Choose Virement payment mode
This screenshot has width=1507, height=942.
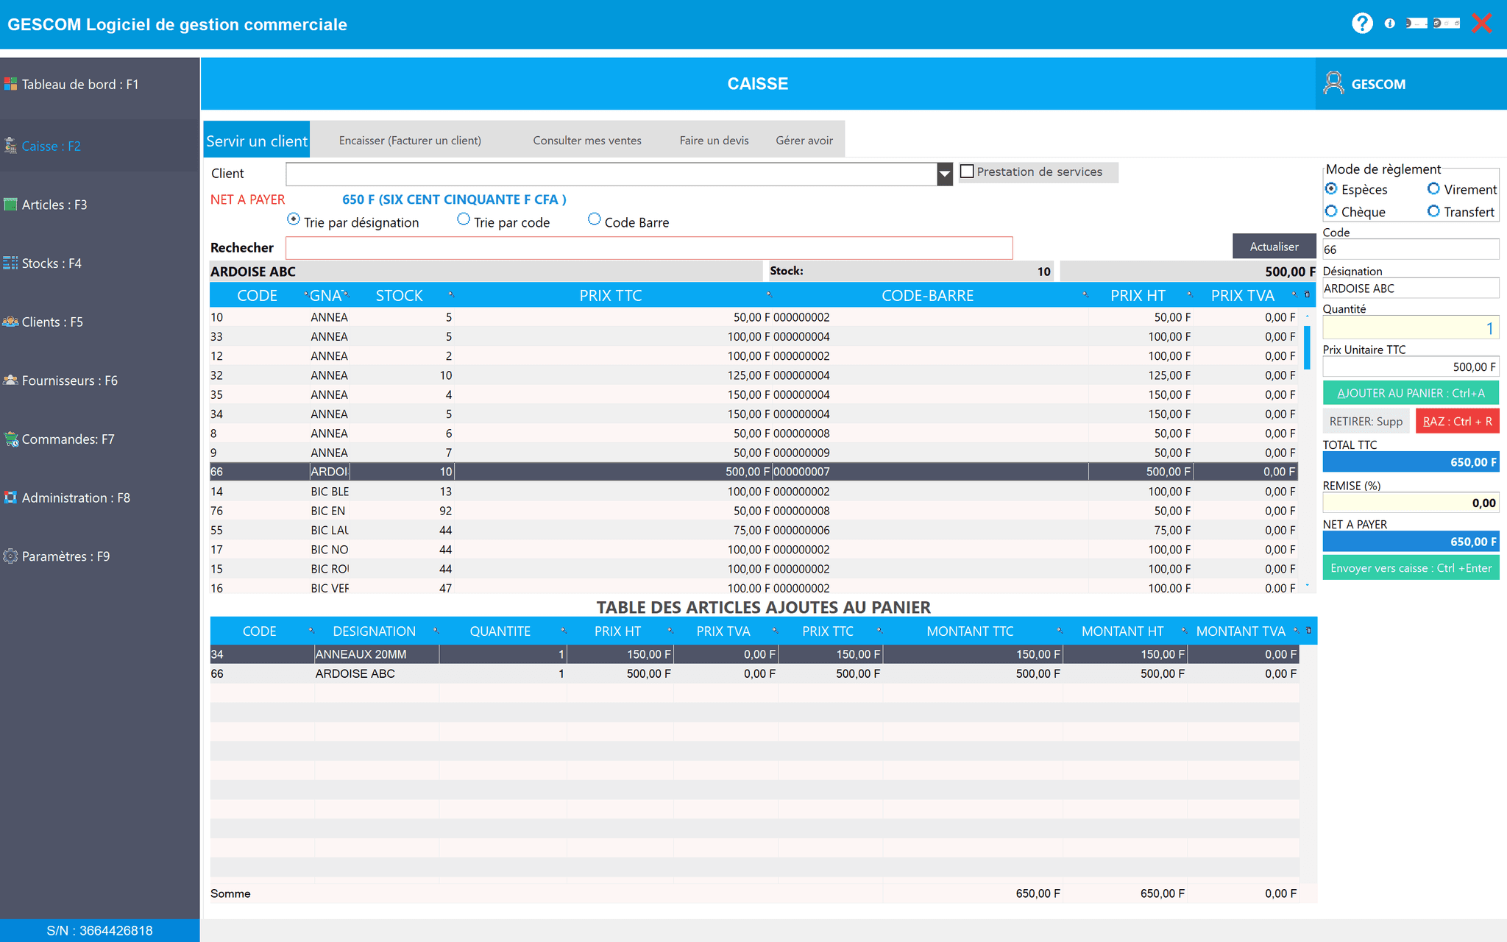(x=1433, y=188)
